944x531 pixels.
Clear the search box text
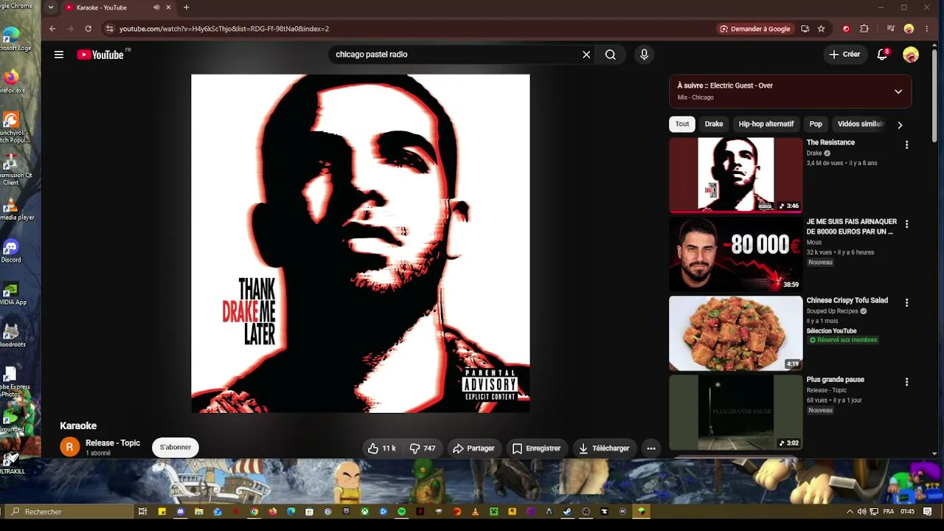586,55
